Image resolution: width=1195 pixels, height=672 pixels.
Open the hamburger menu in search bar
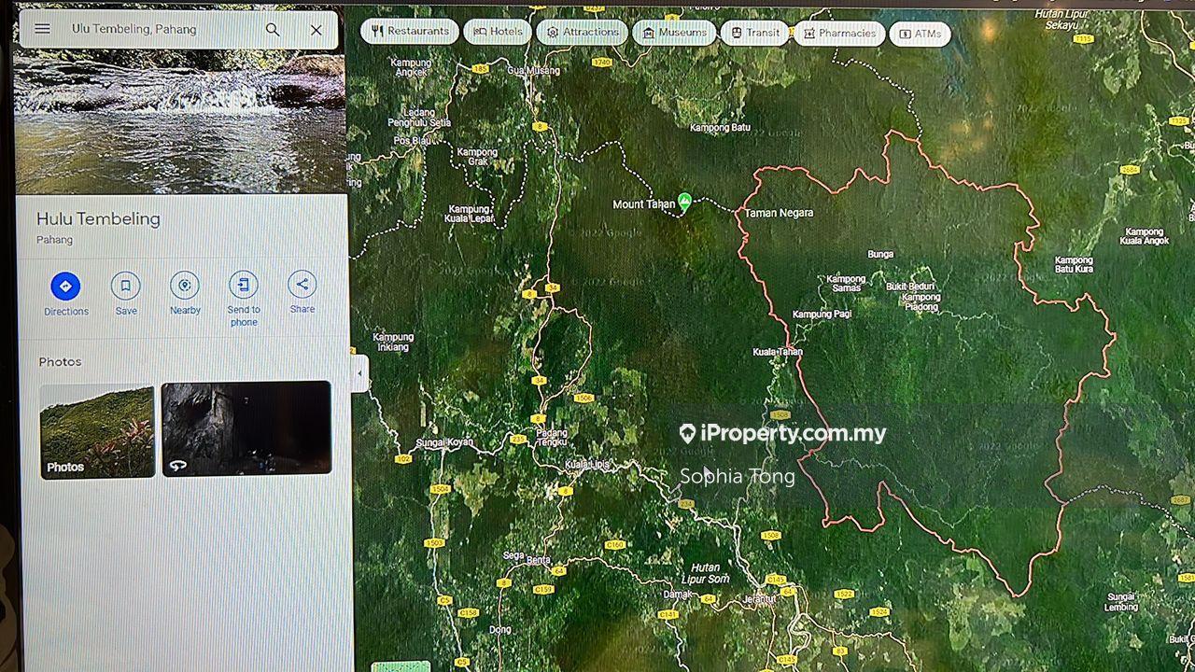(x=42, y=29)
